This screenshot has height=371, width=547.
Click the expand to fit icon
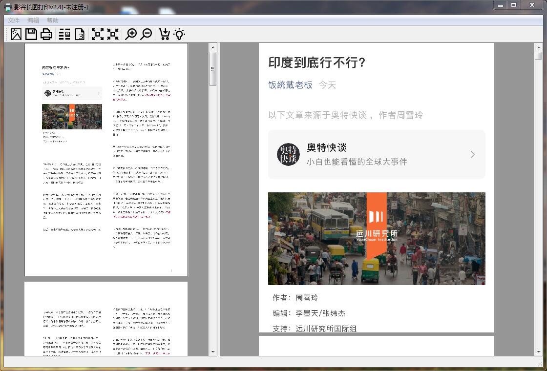[98, 34]
